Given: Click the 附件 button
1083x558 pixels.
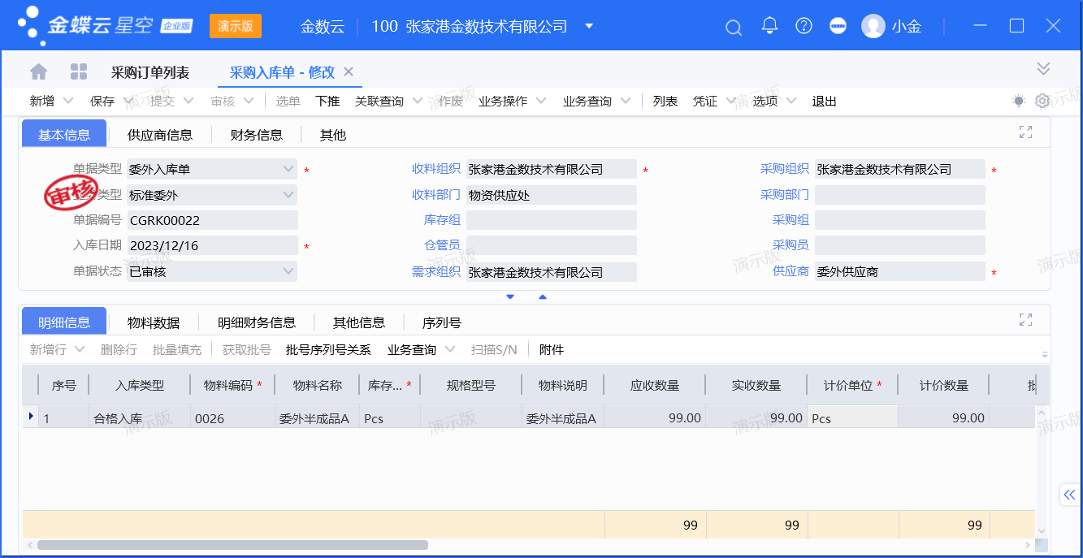Looking at the screenshot, I should point(552,349).
